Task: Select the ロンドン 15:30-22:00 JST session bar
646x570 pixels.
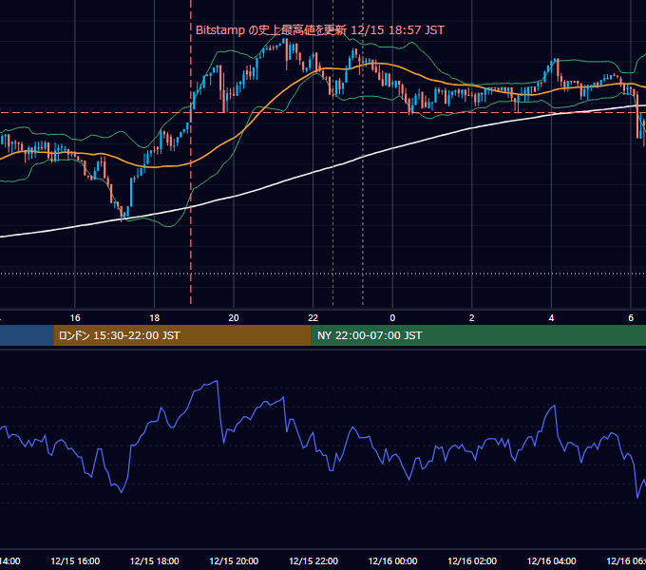Action: [182, 335]
